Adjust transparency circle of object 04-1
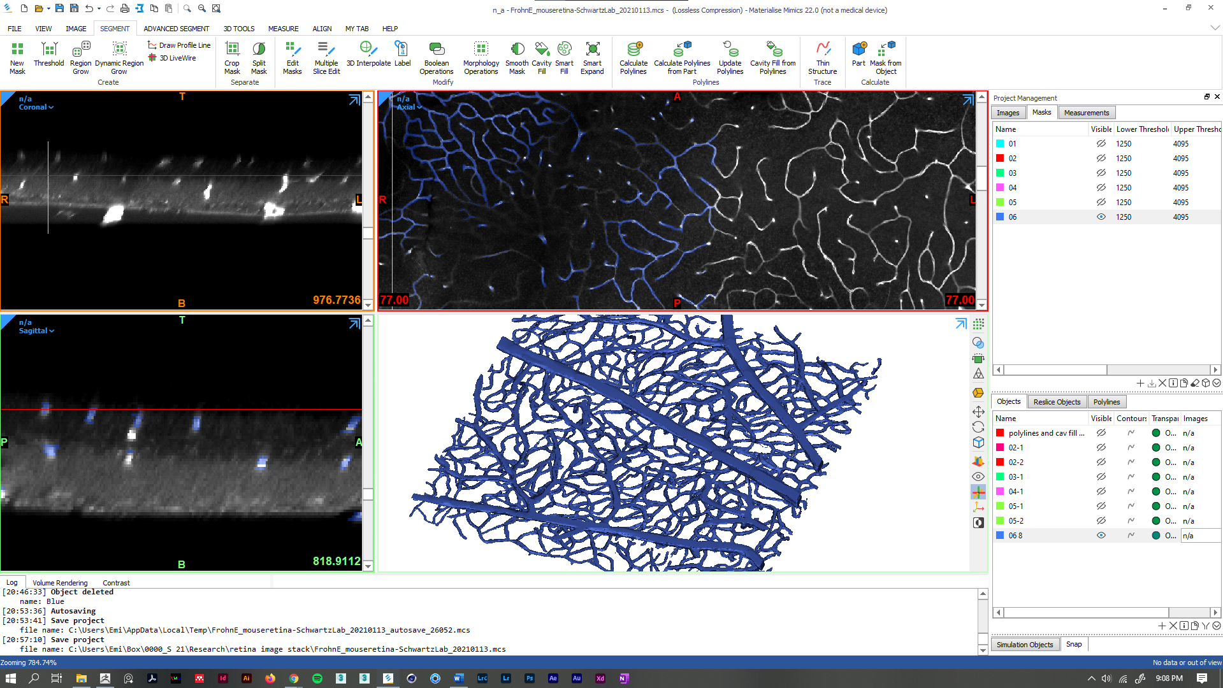This screenshot has width=1223, height=688. click(1155, 491)
